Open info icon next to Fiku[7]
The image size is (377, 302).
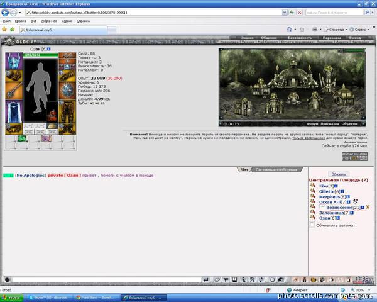(x=336, y=186)
